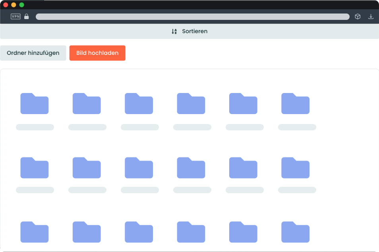The image size is (379, 252).
Task: Open third folder in middle row
Action: click(139, 168)
